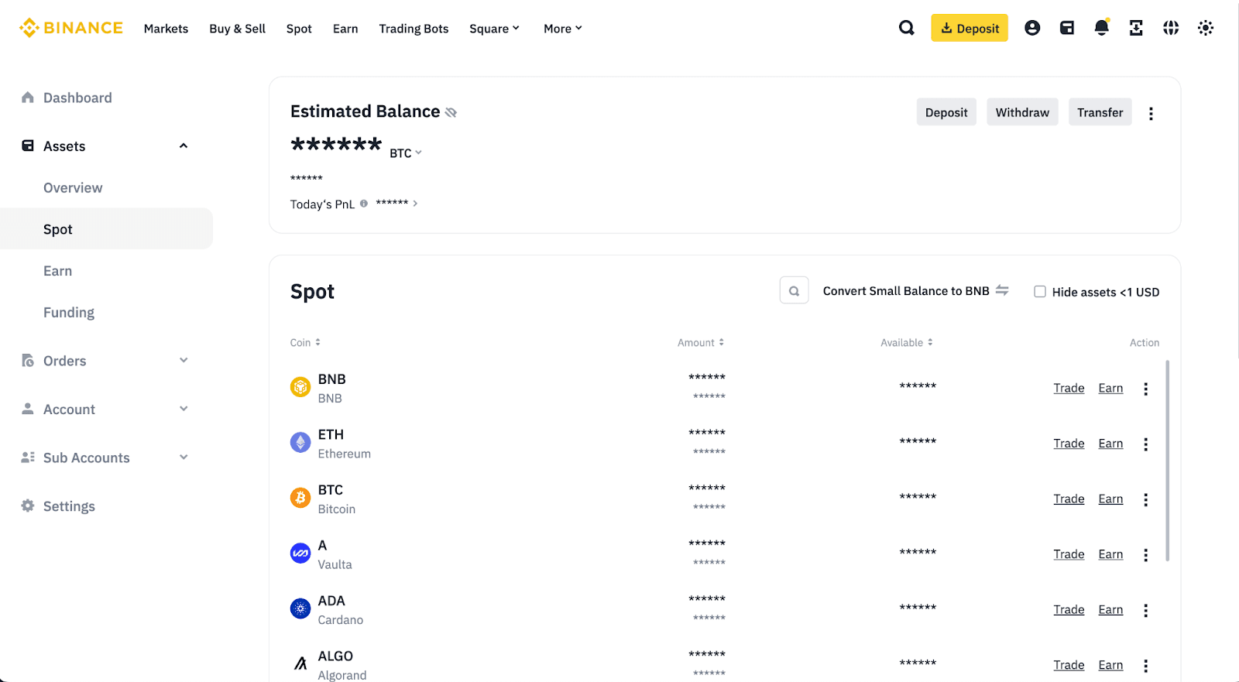Open the user profile icon
This screenshot has height=682, width=1239.
click(1032, 28)
